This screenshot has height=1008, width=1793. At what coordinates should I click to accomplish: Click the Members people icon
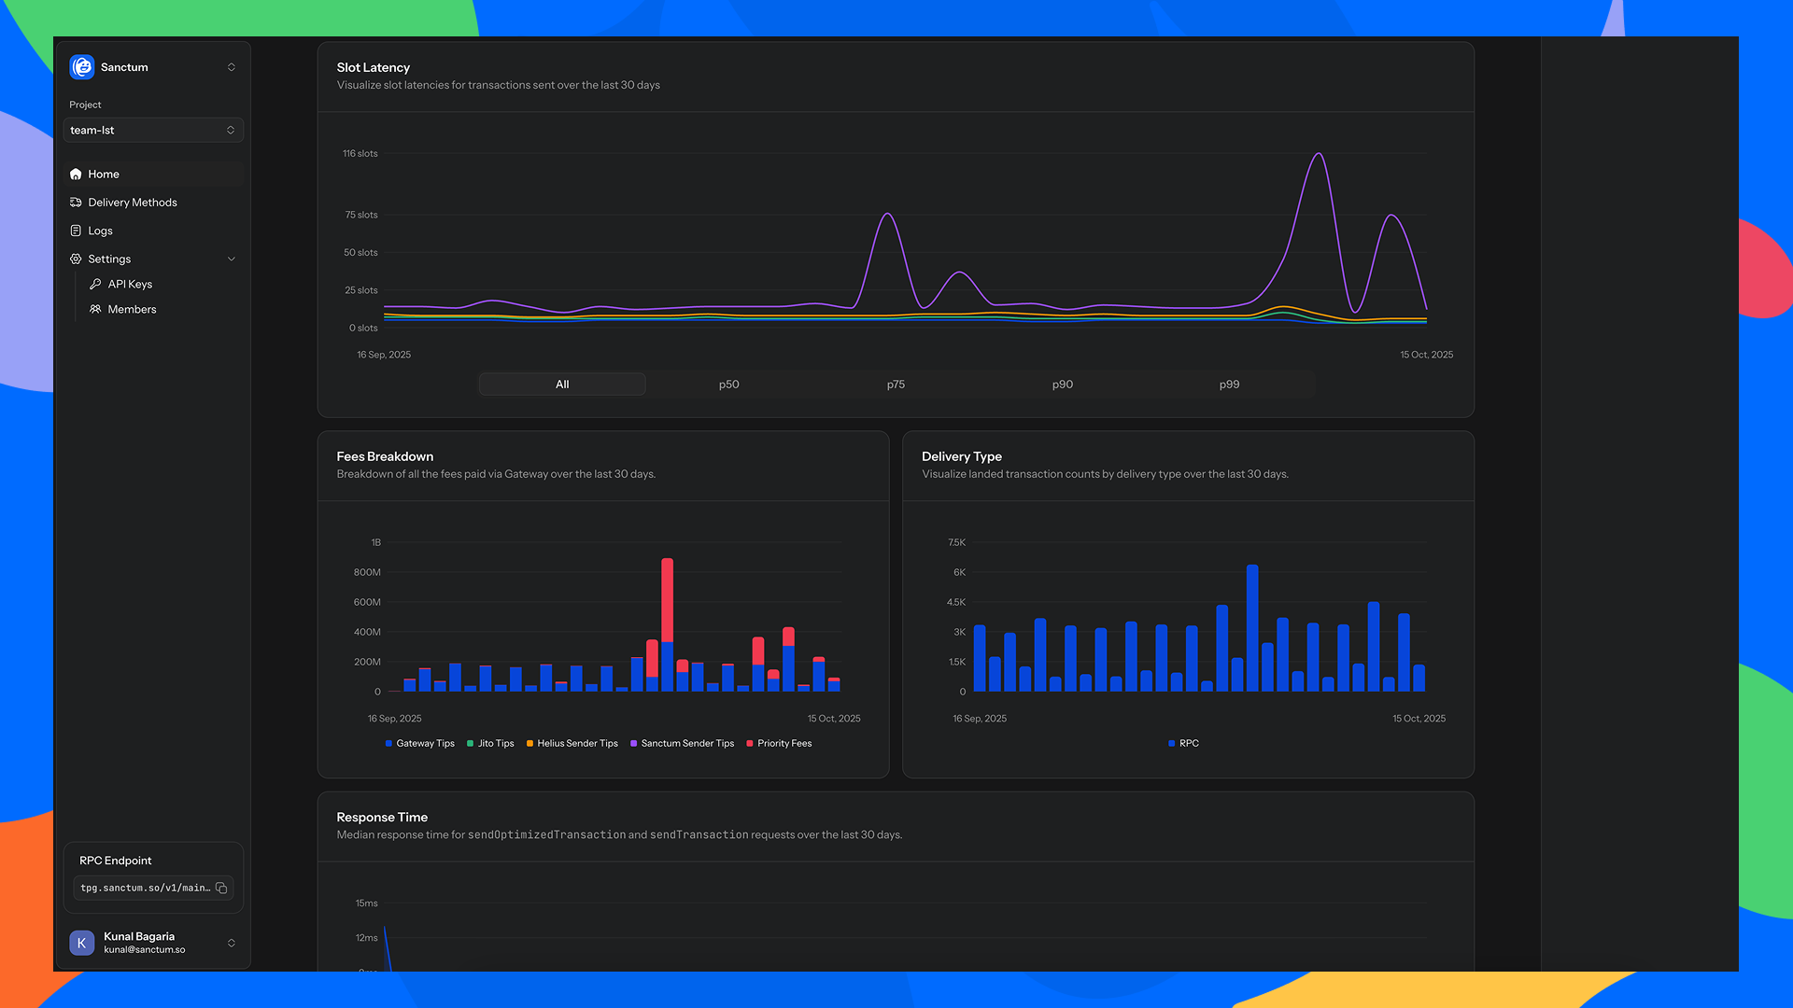[95, 310]
